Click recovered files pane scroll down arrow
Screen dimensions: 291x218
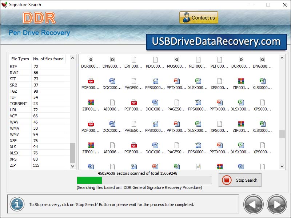(282, 166)
